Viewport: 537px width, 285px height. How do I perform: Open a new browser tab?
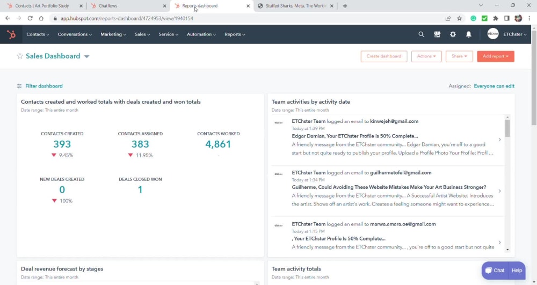coord(345,6)
